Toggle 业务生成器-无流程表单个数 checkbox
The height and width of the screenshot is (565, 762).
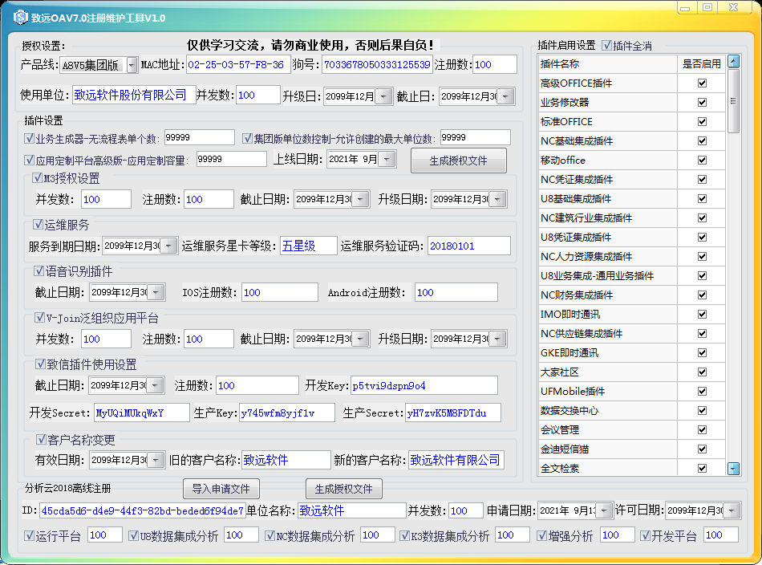click(x=29, y=139)
